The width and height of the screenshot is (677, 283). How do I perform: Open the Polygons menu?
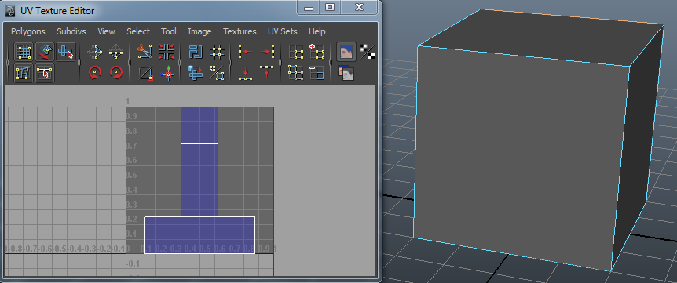(x=28, y=31)
